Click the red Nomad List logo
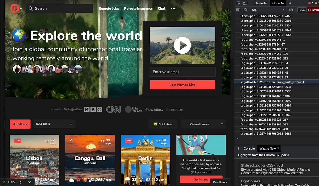 14,8
